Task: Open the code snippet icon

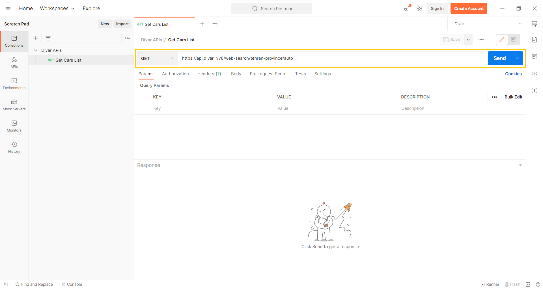Action: tap(535, 74)
